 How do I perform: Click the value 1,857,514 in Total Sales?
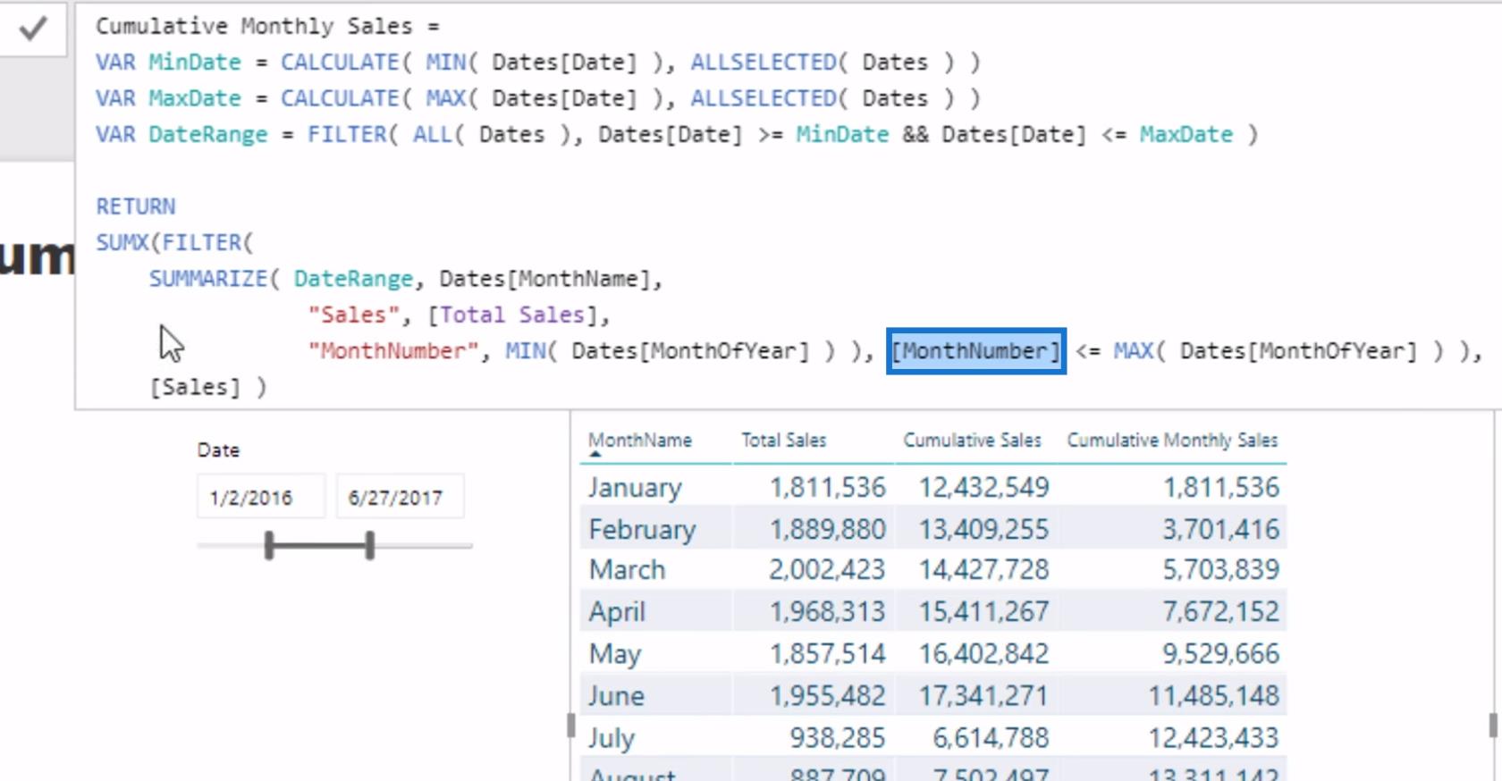pos(828,654)
